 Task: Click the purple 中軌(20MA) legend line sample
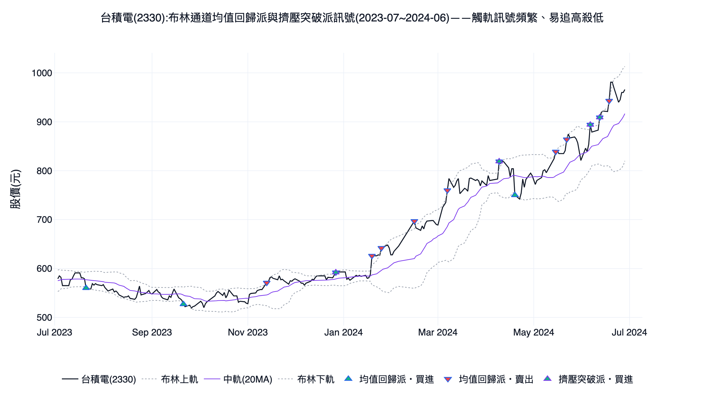coord(212,380)
